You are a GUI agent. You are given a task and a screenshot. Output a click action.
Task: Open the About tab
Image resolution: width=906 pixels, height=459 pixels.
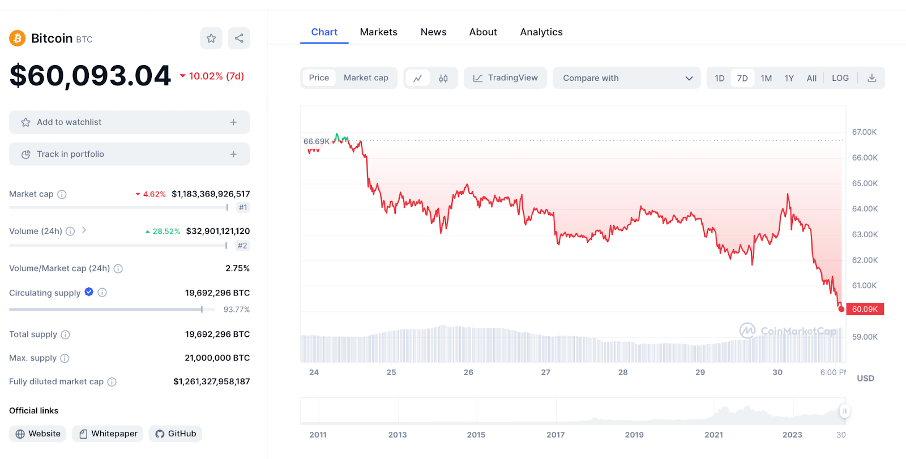tap(483, 32)
